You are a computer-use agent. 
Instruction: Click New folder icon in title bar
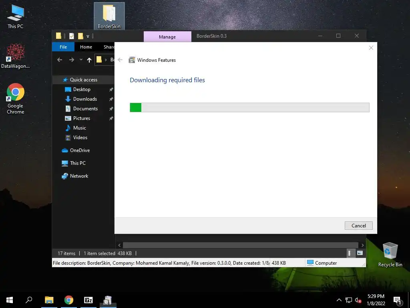(80, 36)
